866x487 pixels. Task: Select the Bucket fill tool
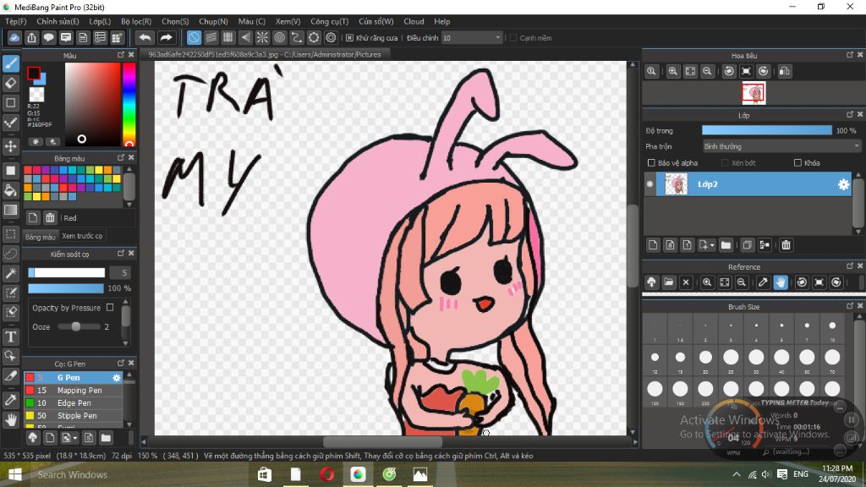point(10,190)
